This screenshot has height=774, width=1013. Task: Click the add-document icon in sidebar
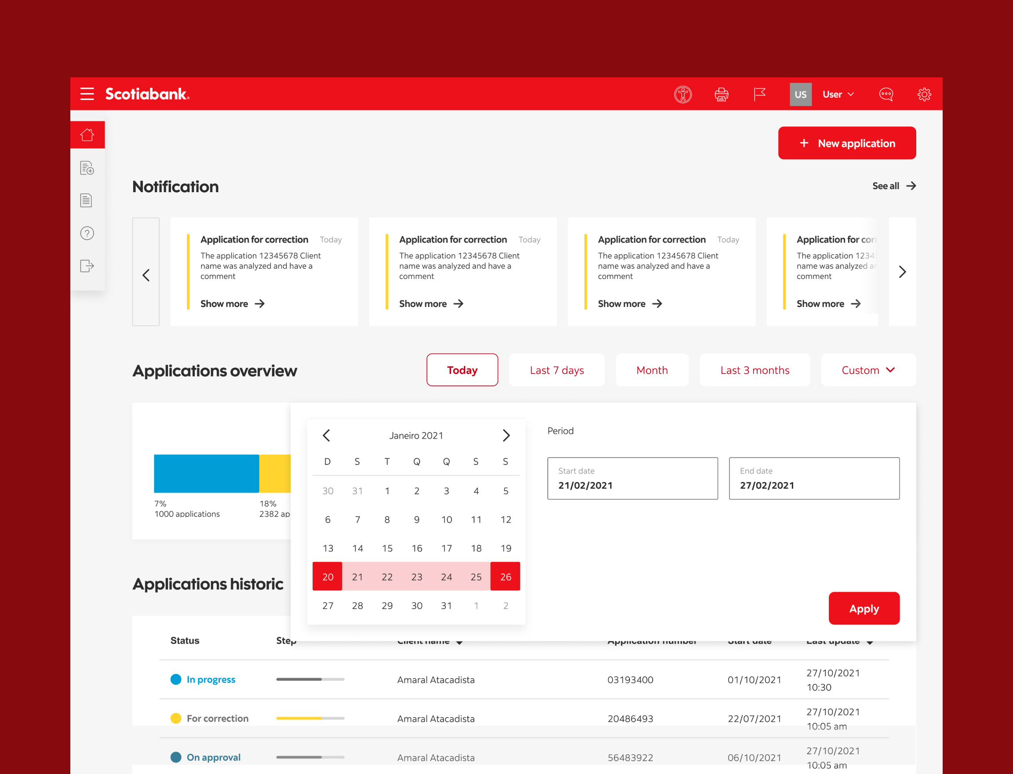(x=87, y=168)
